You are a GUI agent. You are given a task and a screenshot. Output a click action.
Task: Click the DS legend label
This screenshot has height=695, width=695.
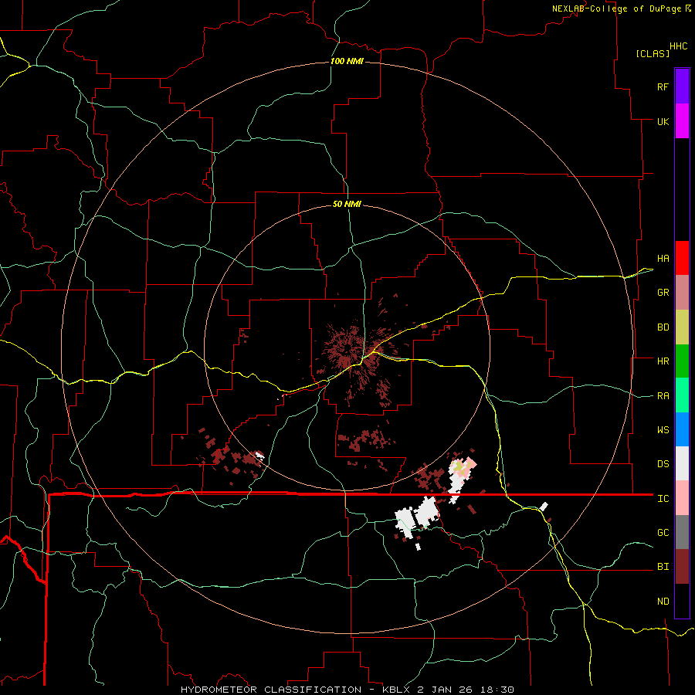pos(663,464)
